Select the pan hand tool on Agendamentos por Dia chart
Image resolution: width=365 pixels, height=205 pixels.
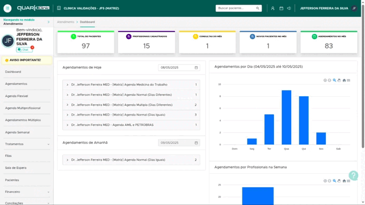(x=339, y=80)
